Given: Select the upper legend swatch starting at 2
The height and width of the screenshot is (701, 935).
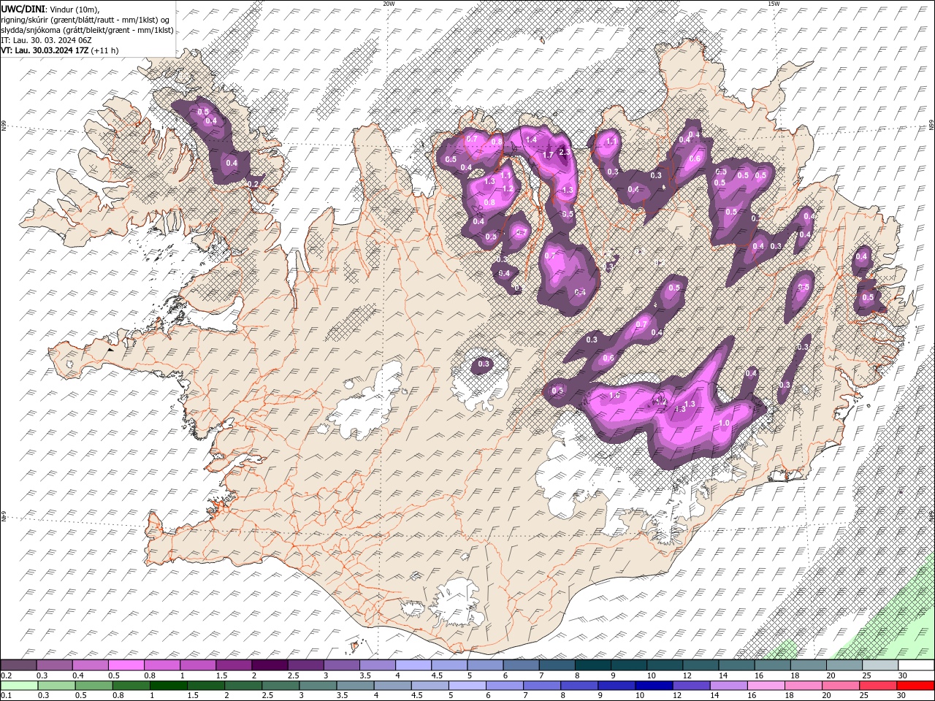Looking at the screenshot, I should point(270,665).
